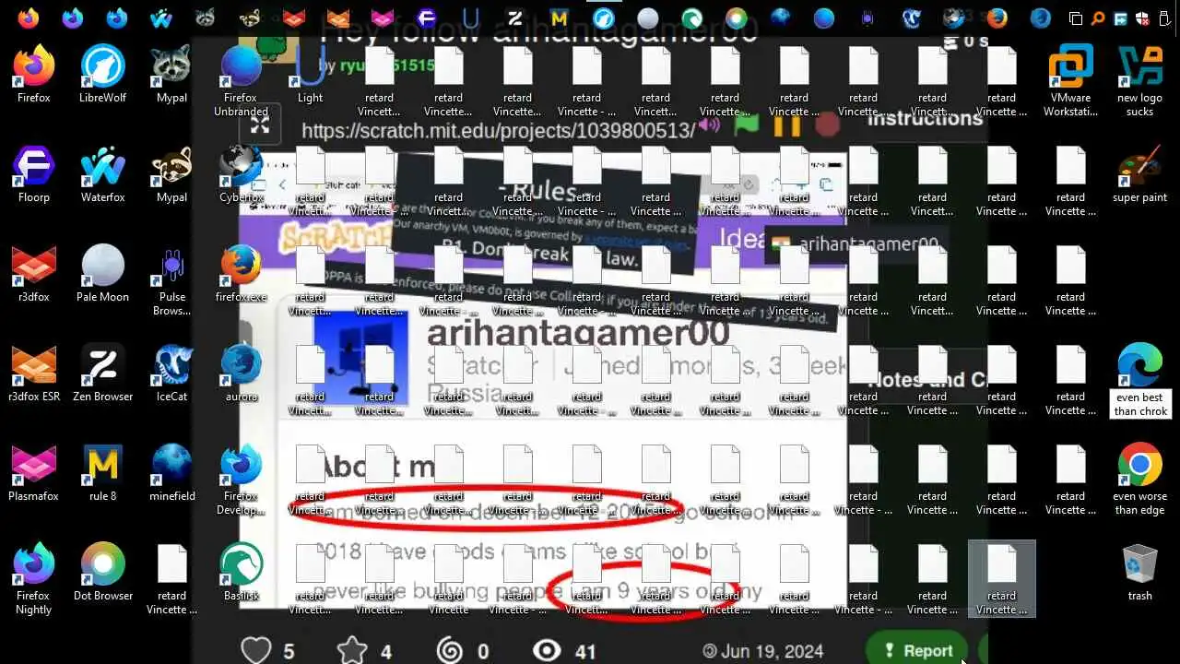Toggle fullscreen on the Scratch player

pyautogui.click(x=260, y=125)
